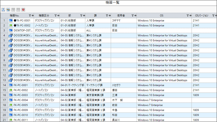Viewport: 217px width, 122px height.
Task: Click the second toolbar icon with monitor
Action: (x=8, y=10)
